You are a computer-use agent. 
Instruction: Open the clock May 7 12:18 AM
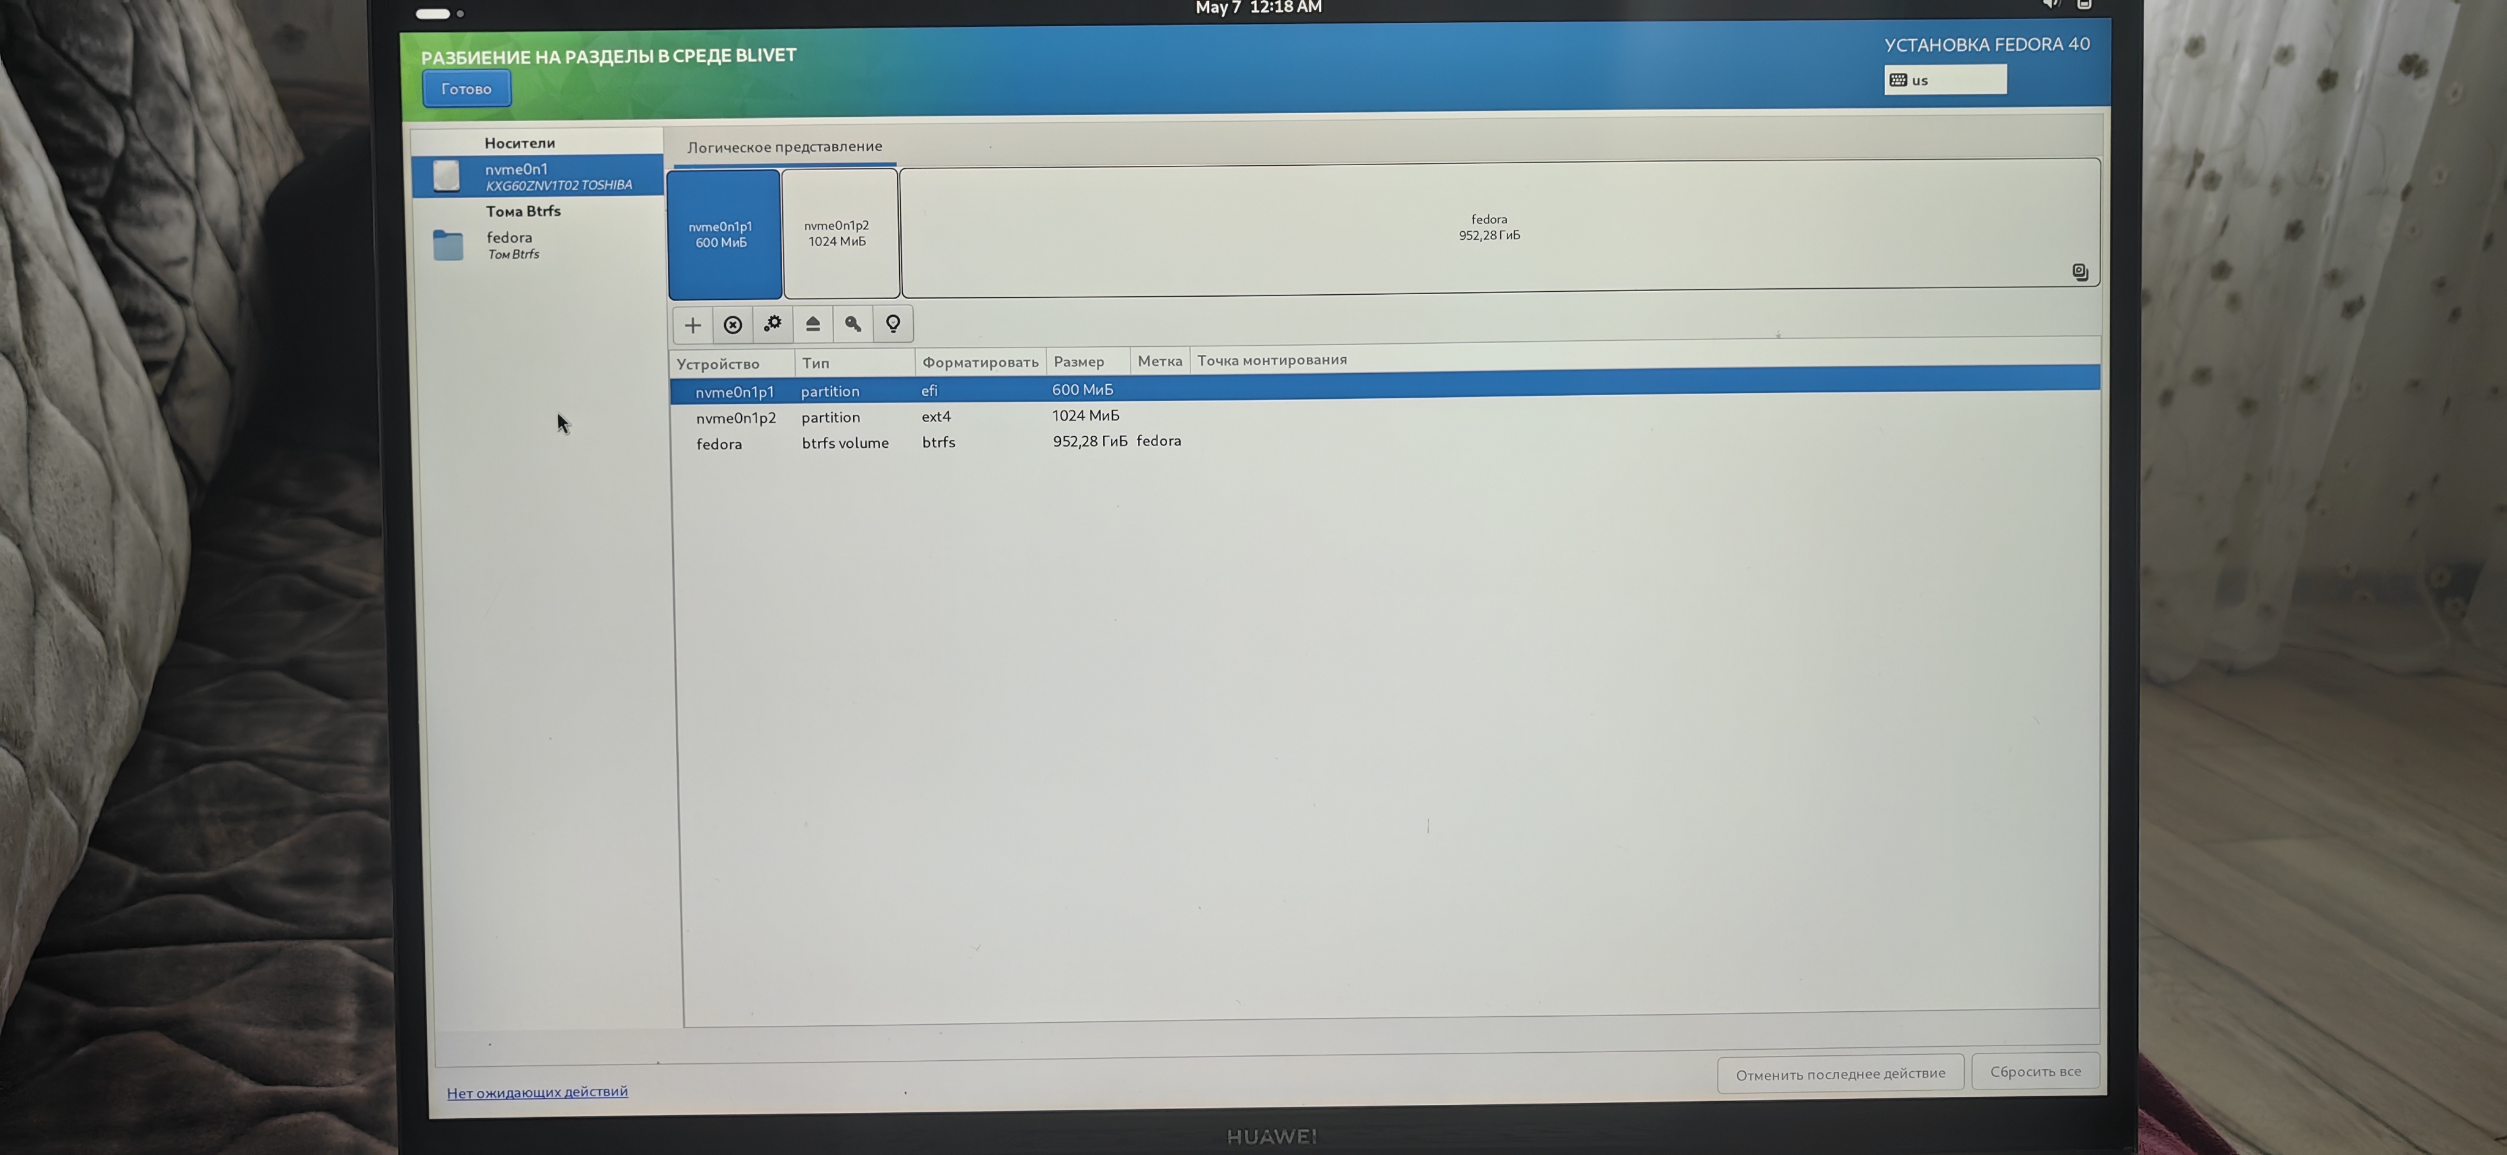(1258, 7)
